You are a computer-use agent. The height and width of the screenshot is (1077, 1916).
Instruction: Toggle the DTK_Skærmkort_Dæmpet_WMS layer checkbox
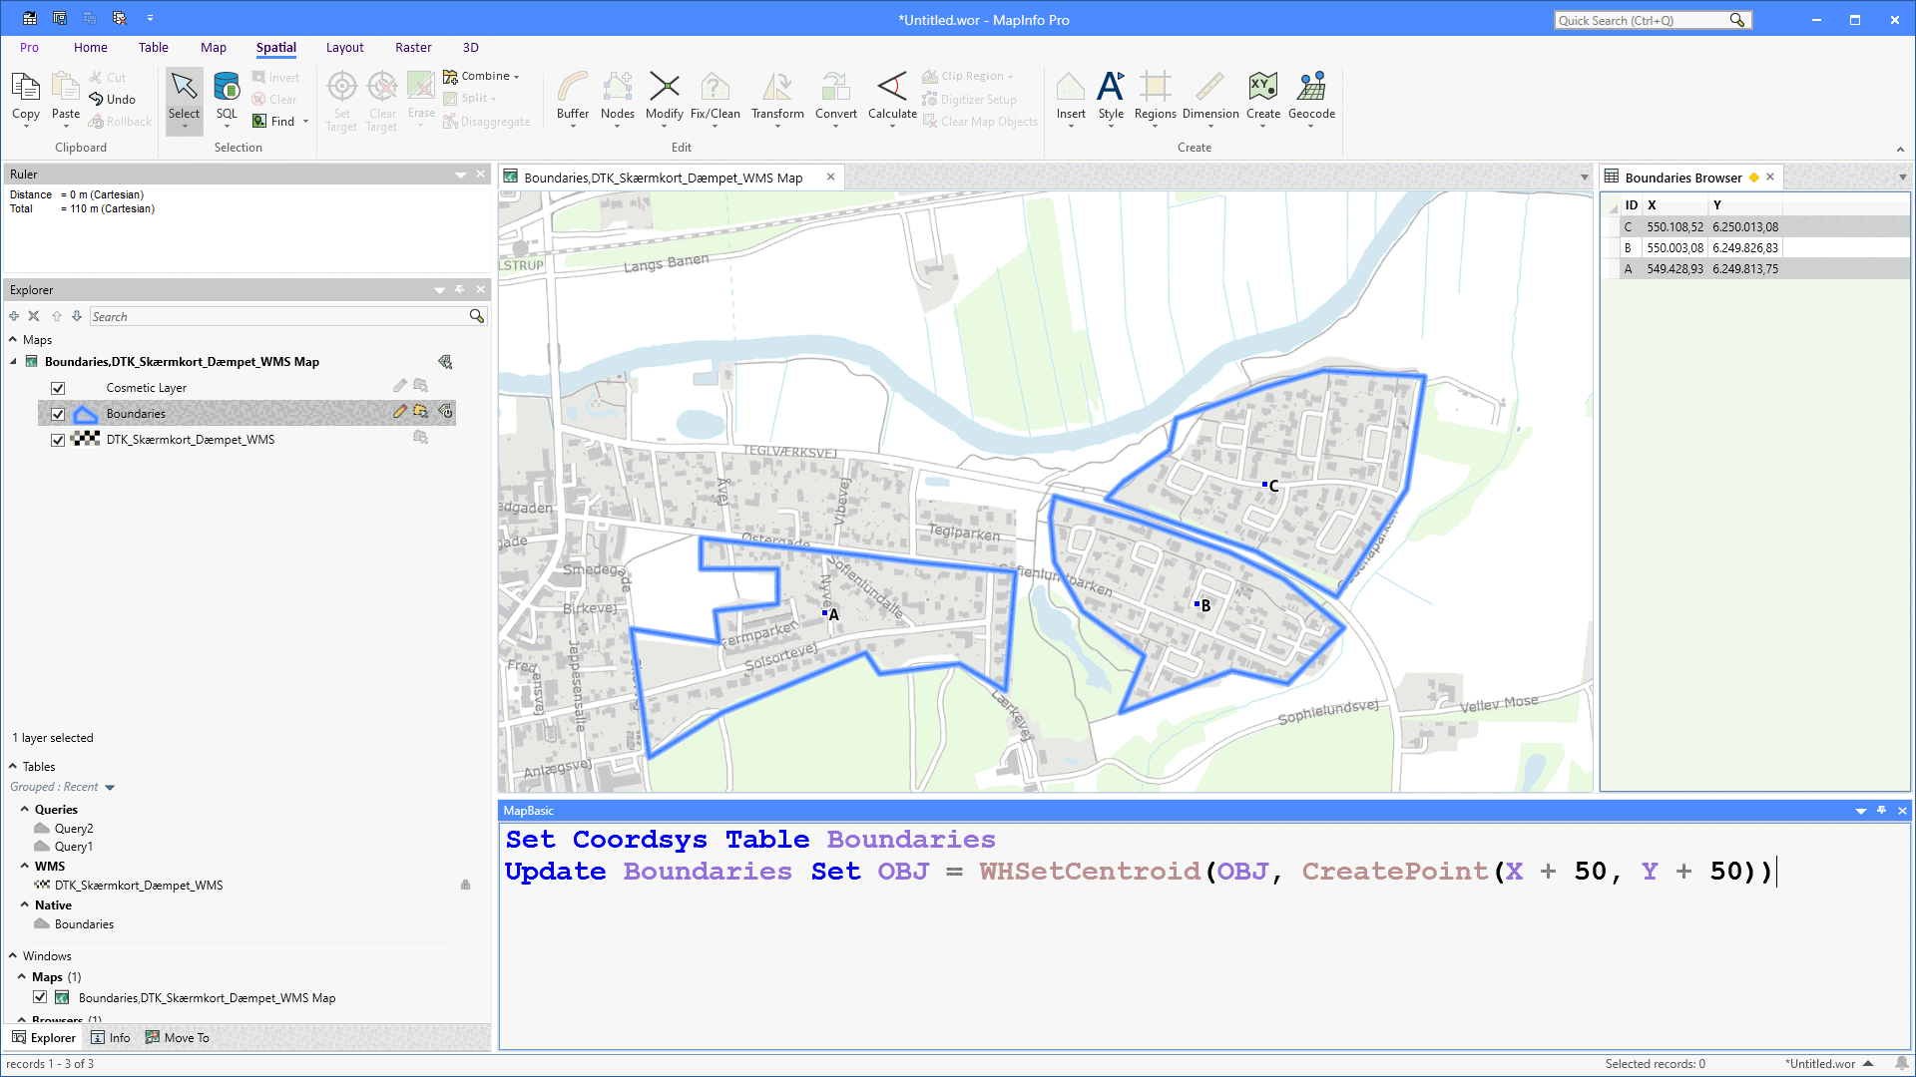[x=58, y=439]
